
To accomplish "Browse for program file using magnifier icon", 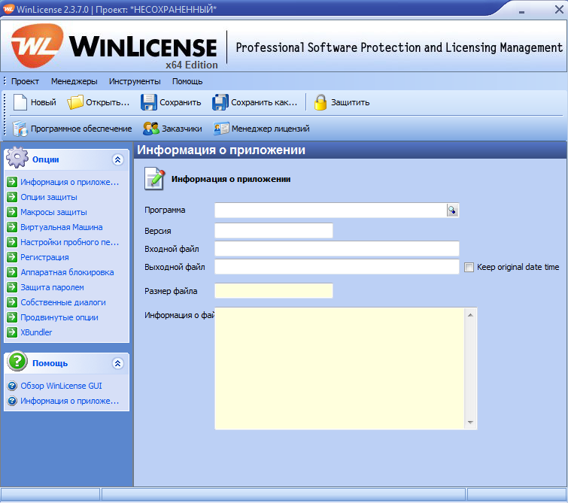I will click(x=452, y=211).
